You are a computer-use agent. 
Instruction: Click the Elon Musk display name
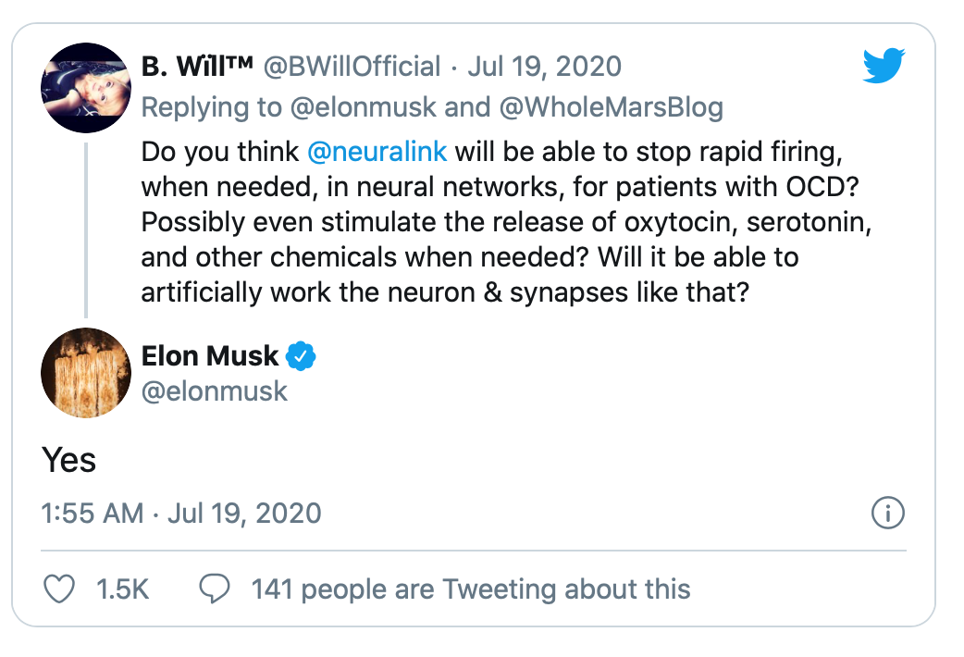[210, 355]
